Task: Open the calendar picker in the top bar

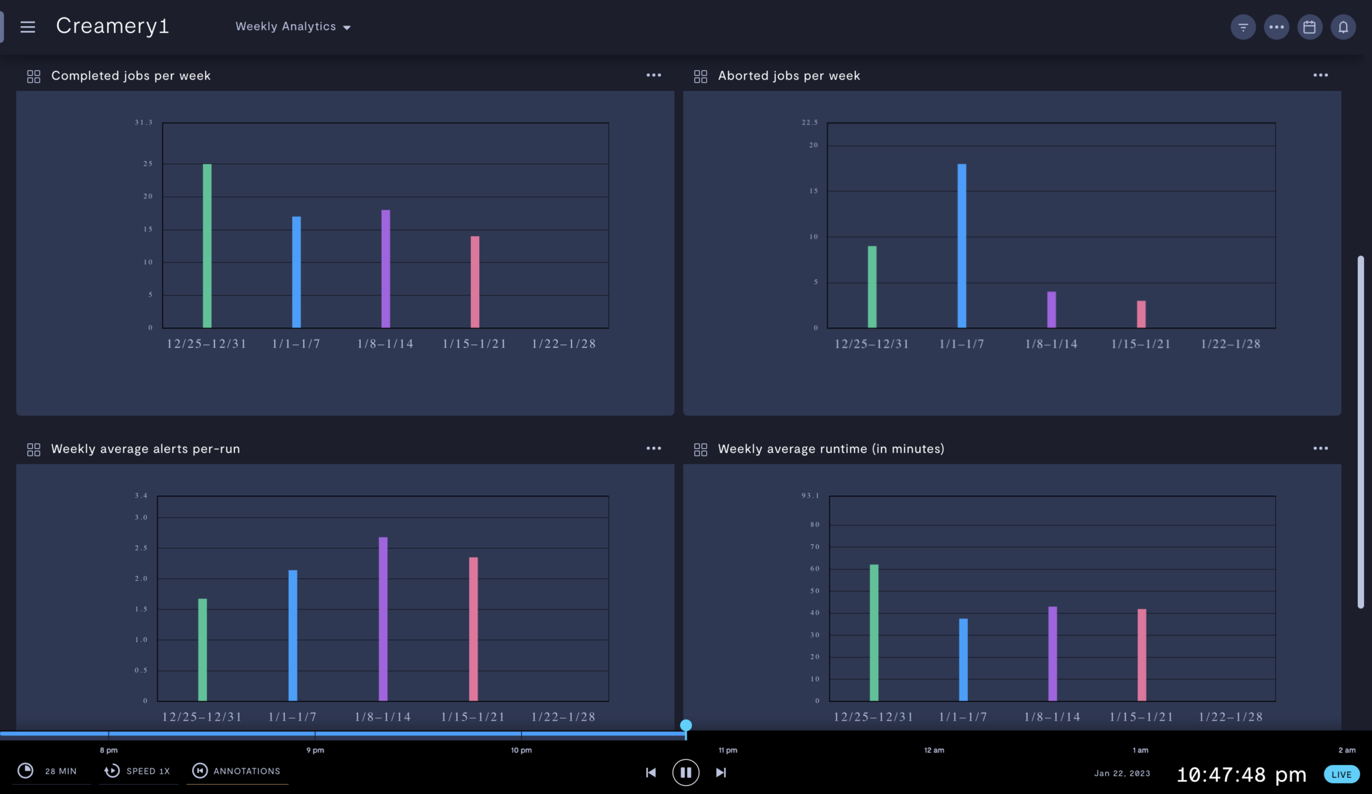Action: [x=1310, y=27]
